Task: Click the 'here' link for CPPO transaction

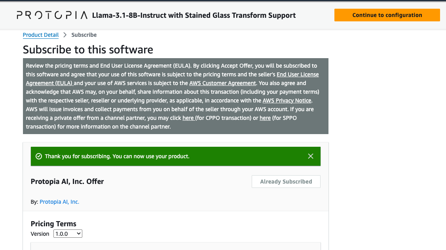Action: click(188, 118)
